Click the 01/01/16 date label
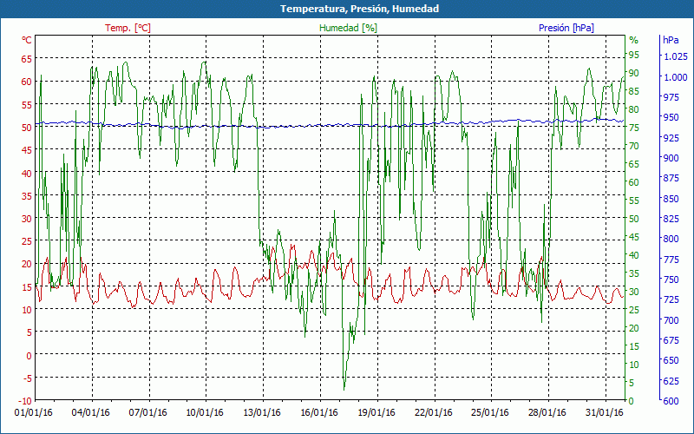Viewport: 694px width, 434px height. point(34,413)
